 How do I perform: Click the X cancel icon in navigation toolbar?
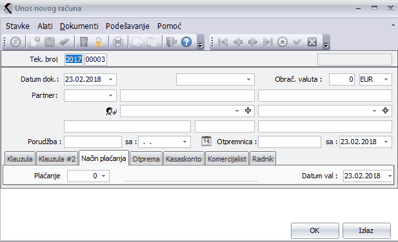coord(312,42)
